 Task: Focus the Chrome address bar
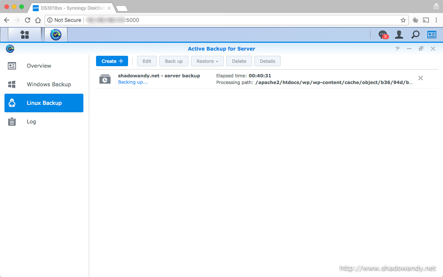[x=226, y=20]
